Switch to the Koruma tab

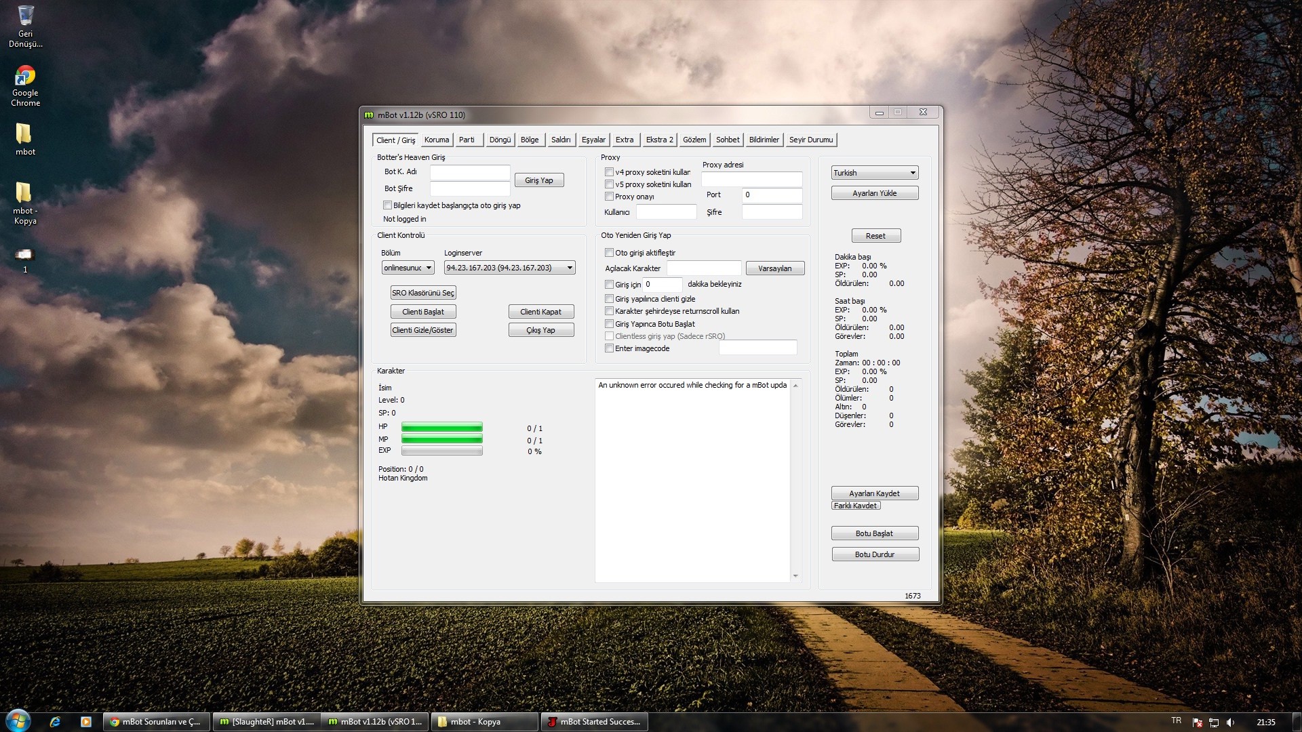point(437,140)
